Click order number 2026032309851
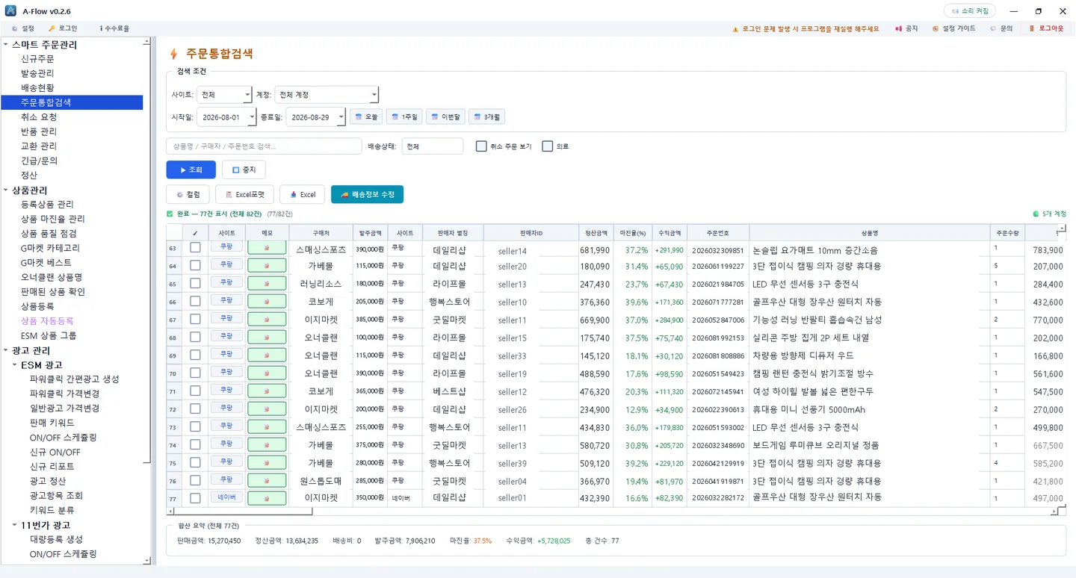The width and height of the screenshot is (1076, 578). coord(717,249)
